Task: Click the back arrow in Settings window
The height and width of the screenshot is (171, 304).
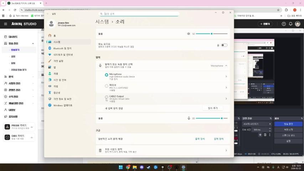Action: [x=48, y=14]
